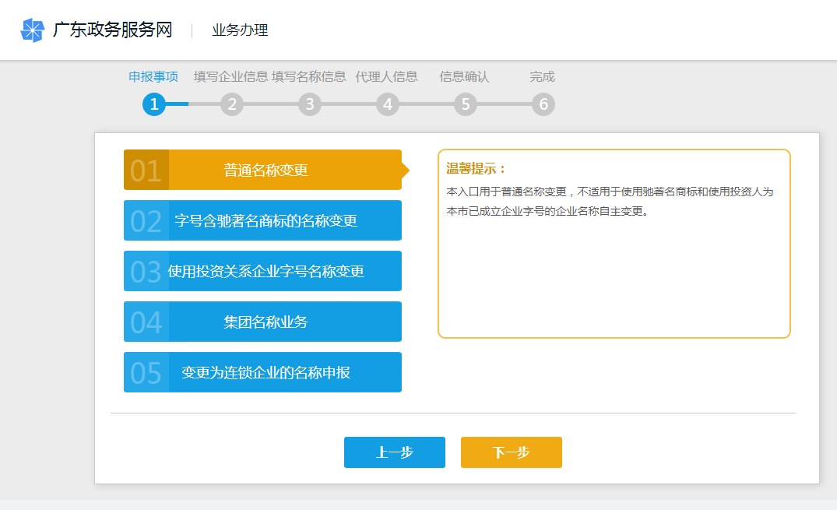Click step 4 circle for 代理人信息
This screenshot has height=510, width=837.
click(x=388, y=104)
